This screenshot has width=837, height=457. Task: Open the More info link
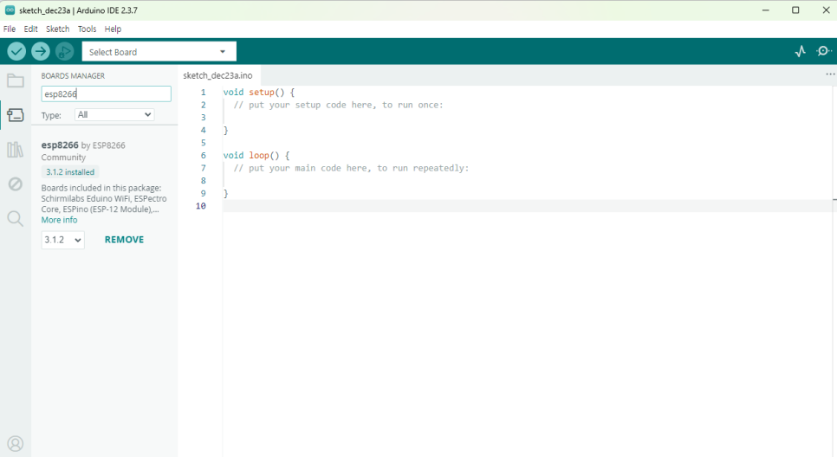pyautogui.click(x=59, y=220)
